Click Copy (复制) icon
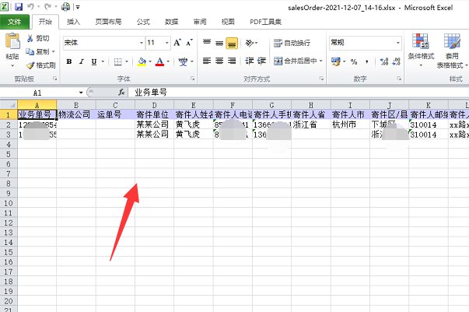The height and width of the screenshot is (312, 469). pyautogui.click(x=30, y=52)
